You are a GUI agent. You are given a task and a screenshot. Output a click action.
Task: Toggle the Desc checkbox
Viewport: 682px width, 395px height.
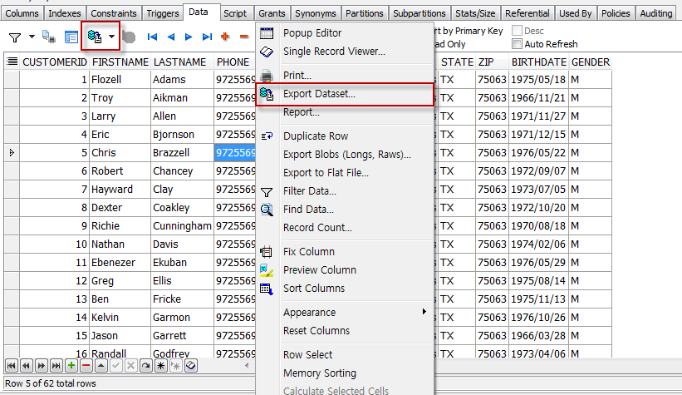pyautogui.click(x=518, y=31)
